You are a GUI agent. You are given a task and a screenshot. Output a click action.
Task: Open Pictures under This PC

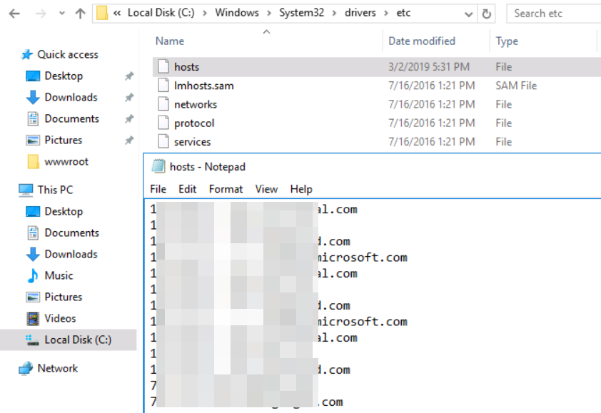[x=64, y=297]
